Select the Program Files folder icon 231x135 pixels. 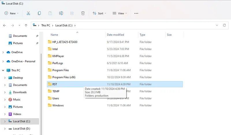pyautogui.click(x=50, y=70)
